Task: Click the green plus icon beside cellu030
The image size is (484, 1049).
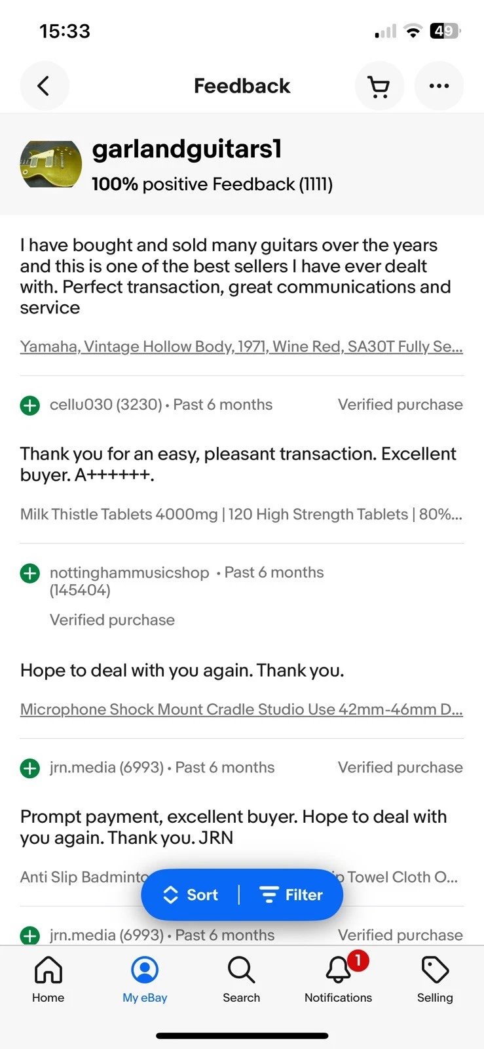Action: click(30, 405)
